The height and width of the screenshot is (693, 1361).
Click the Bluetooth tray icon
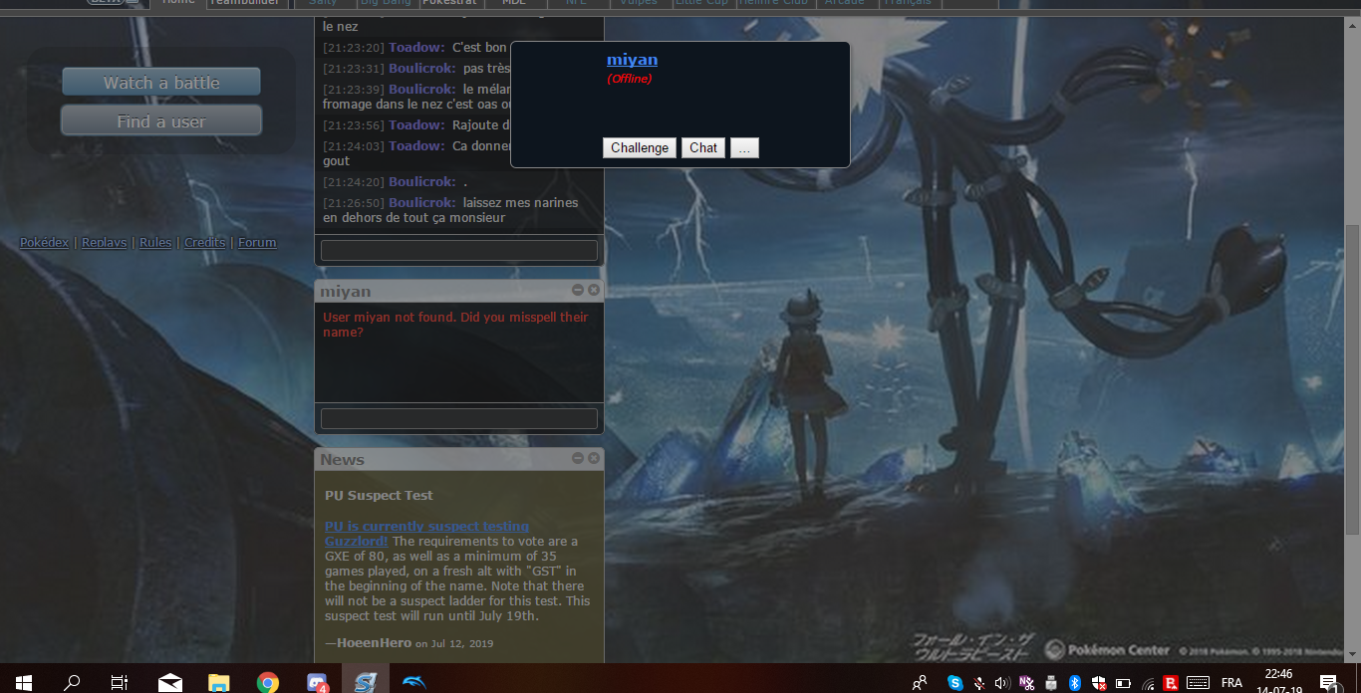(1075, 683)
